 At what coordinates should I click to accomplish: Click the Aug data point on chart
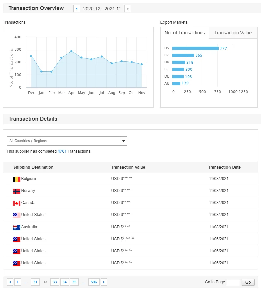tap(112, 63)
